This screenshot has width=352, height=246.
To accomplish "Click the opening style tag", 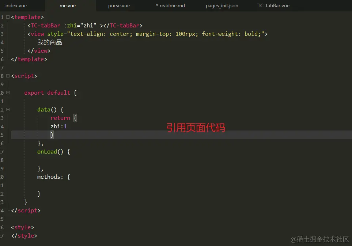I will pyautogui.click(x=22, y=227).
